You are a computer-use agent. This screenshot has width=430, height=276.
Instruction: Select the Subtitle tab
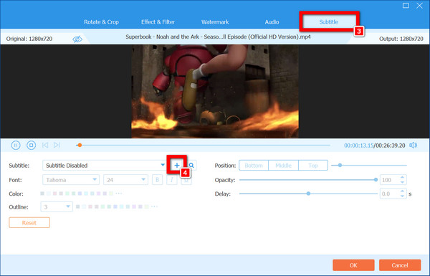tap(328, 22)
